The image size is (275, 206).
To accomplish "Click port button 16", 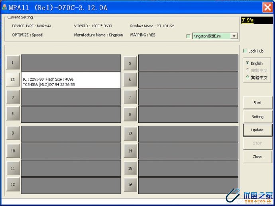I will click(130, 185).
